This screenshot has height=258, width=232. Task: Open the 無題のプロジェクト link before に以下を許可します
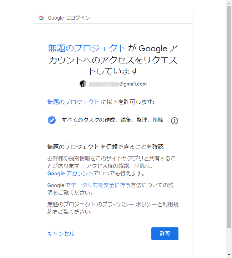73,102
